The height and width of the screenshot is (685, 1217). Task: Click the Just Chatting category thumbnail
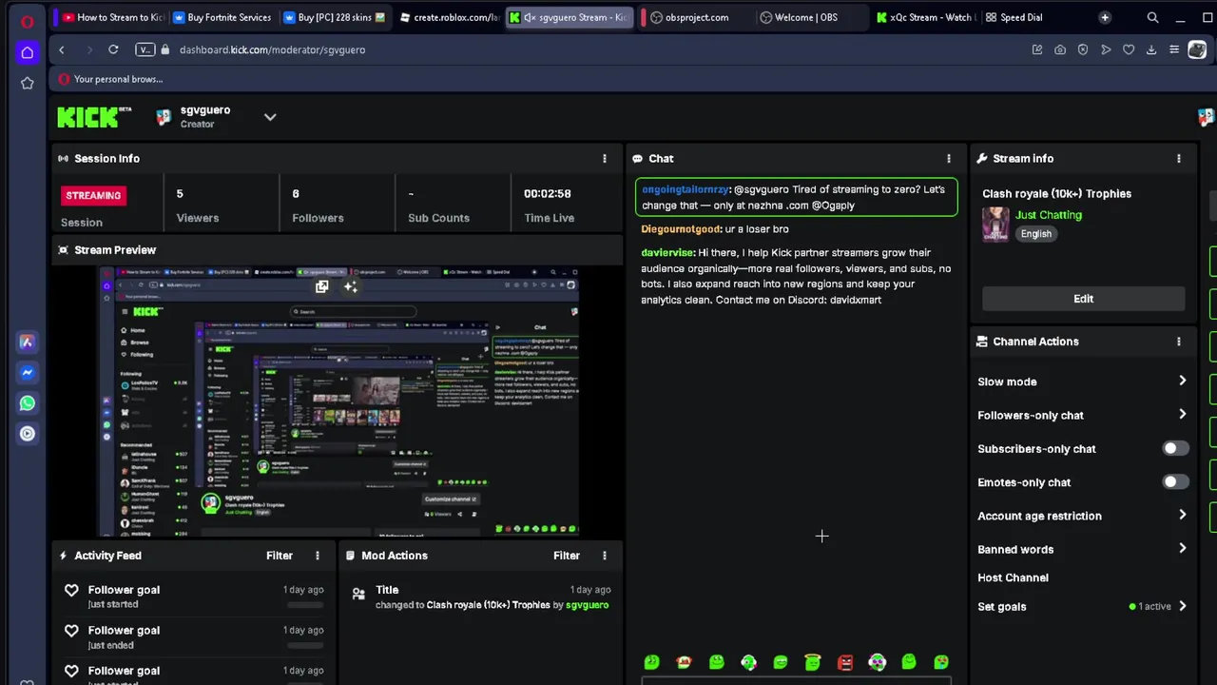click(995, 225)
